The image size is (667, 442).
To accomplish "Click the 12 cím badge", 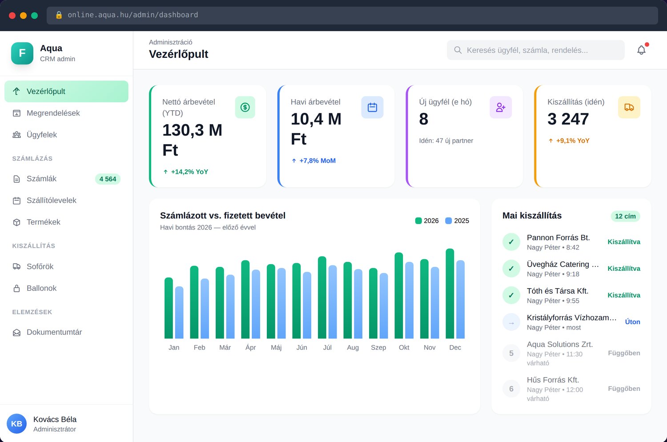I will [x=625, y=216].
